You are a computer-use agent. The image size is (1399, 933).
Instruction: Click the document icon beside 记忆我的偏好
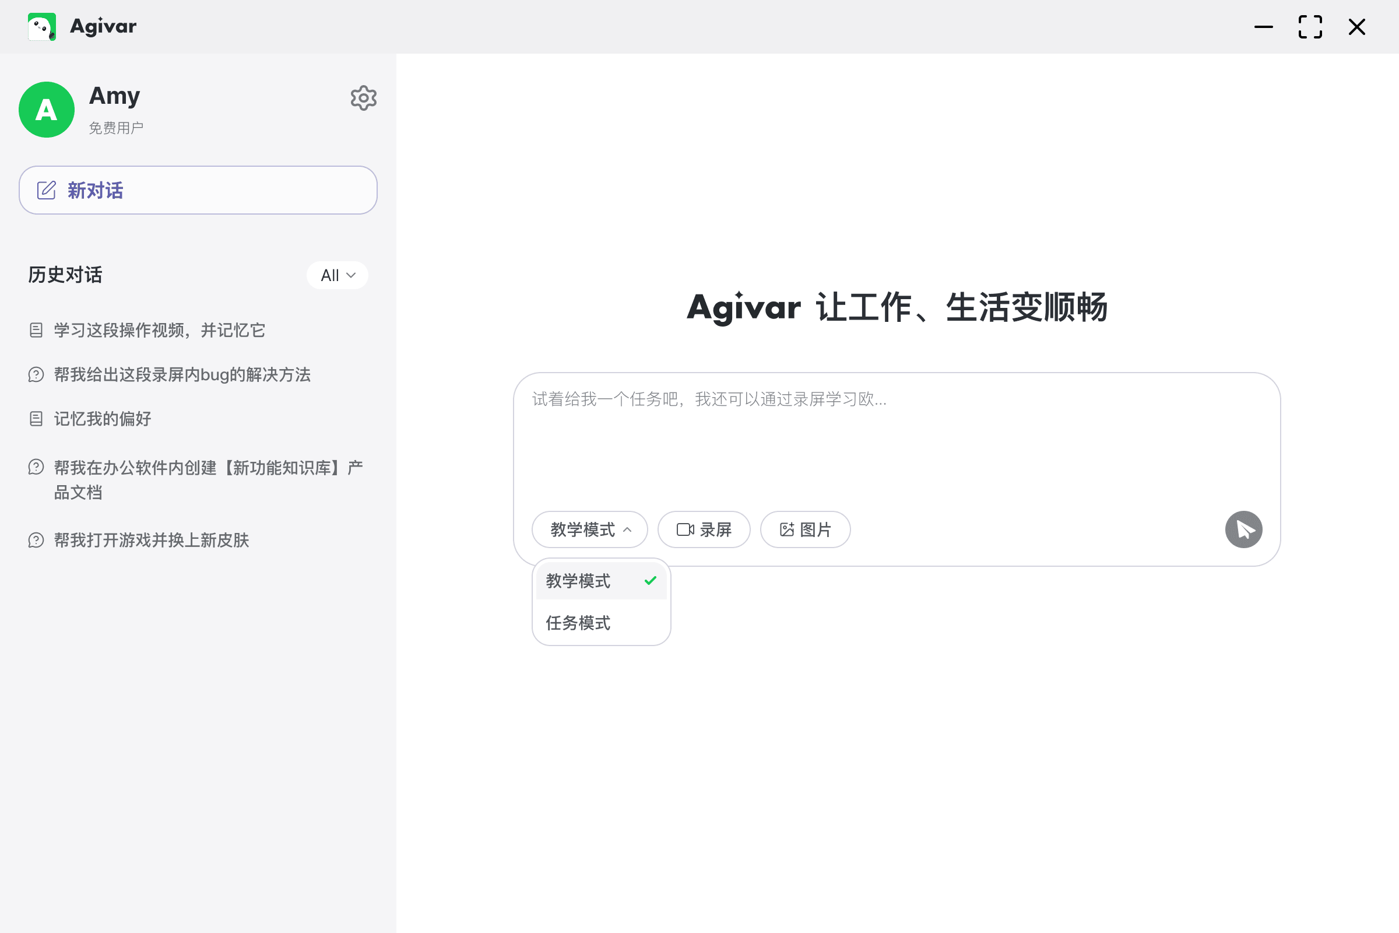coord(36,419)
